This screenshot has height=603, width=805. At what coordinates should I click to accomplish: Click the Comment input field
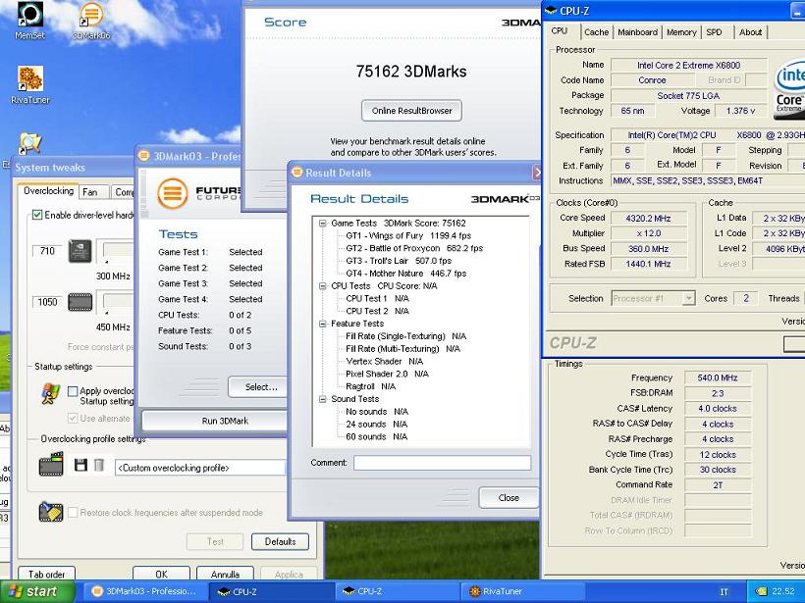click(x=442, y=463)
